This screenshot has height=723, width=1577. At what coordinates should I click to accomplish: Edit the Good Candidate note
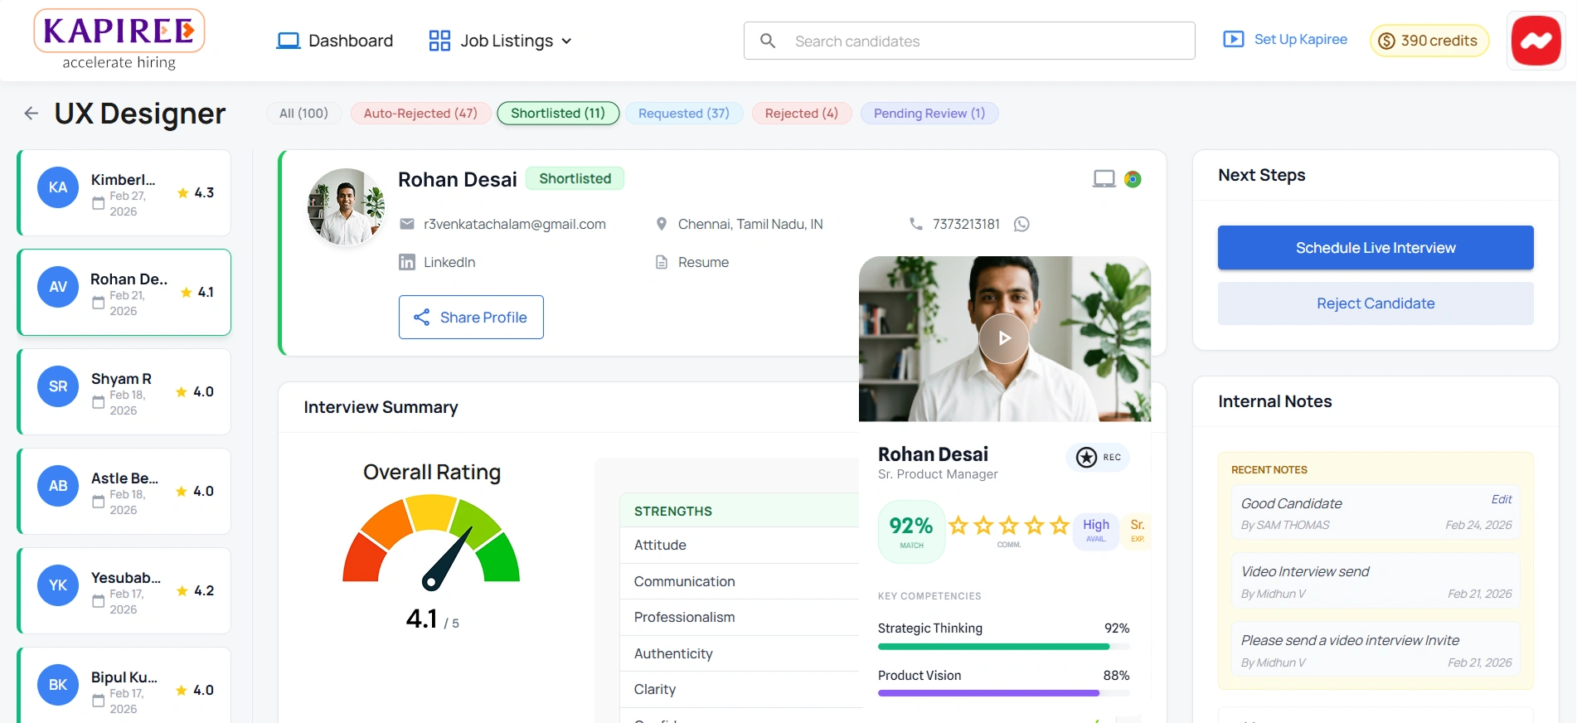1501,499
